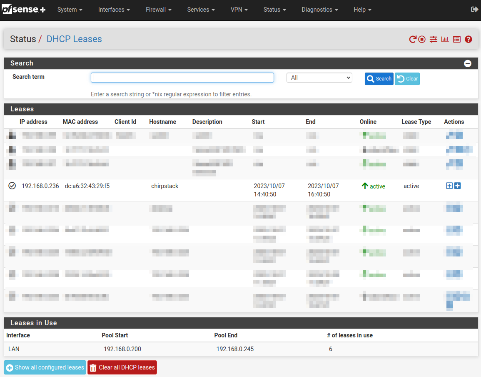Click the red Clear all DHCP leases button
The width and height of the screenshot is (481, 377).
122,367
